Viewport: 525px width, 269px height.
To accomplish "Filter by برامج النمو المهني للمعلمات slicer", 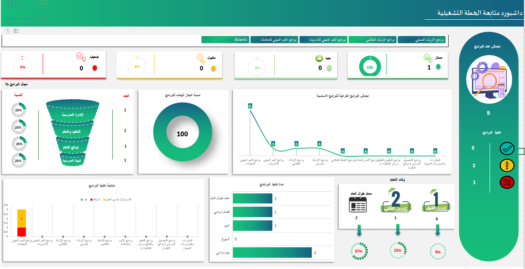I will pos(274,40).
